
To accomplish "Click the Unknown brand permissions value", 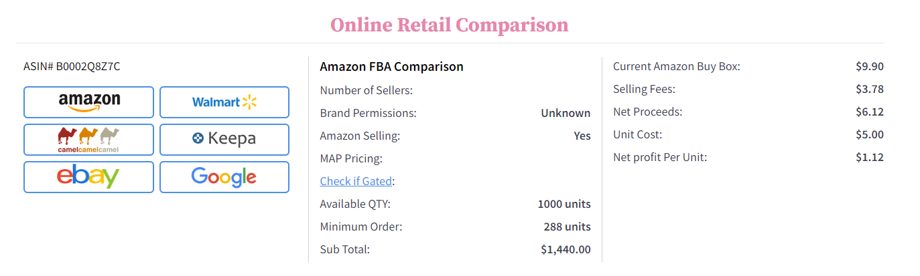I will [x=566, y=113].
